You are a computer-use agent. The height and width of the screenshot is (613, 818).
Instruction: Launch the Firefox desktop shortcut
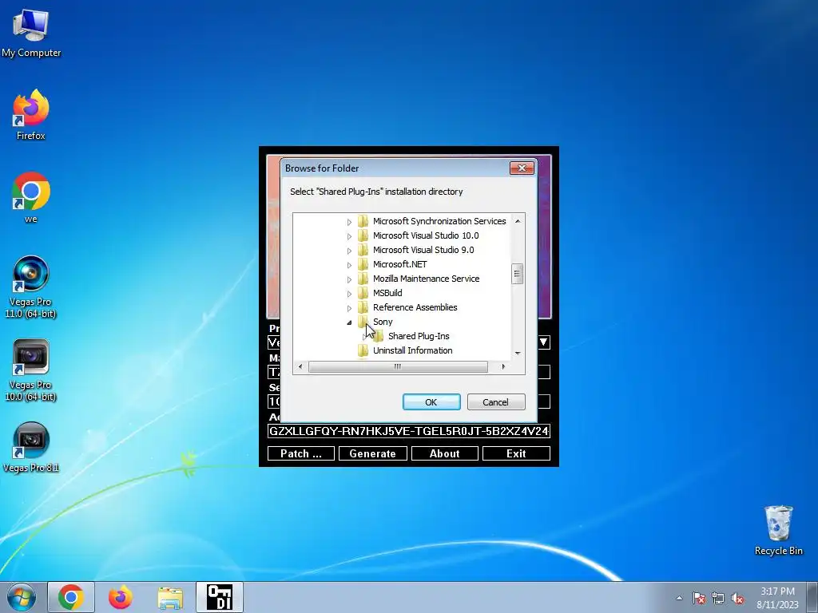point(31,115)
